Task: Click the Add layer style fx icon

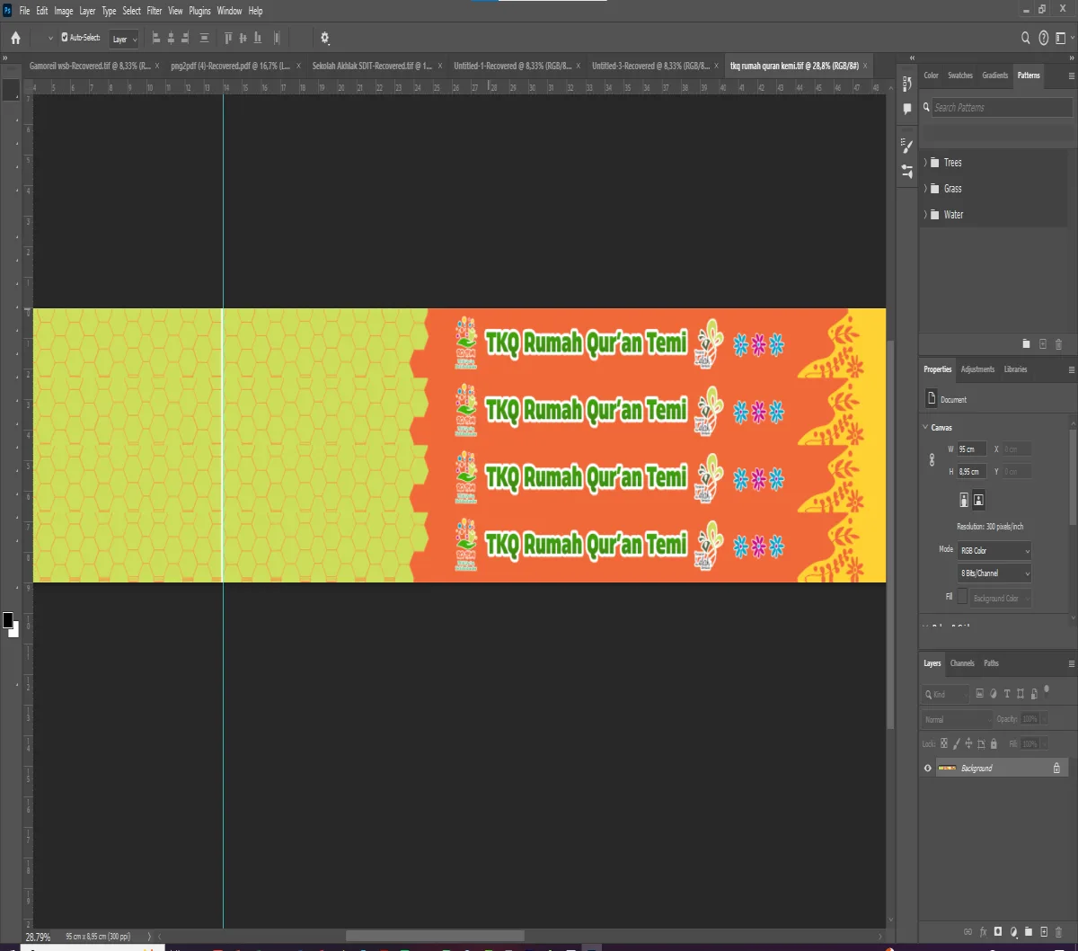Action: pyautogui.click(x=983, y=932)
